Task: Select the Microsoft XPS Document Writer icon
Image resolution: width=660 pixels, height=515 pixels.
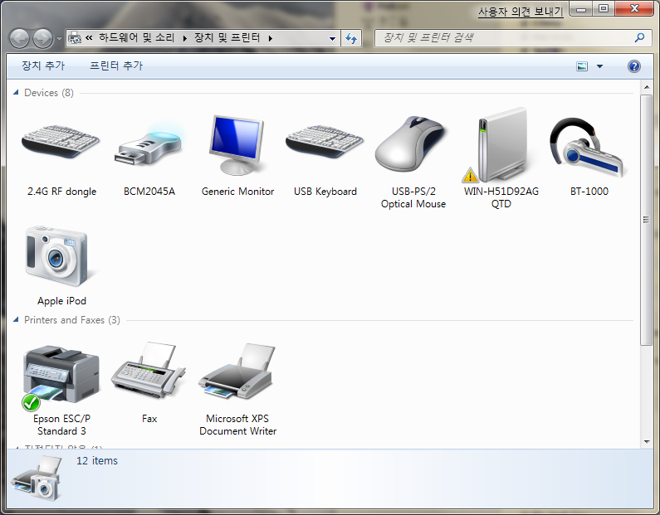Action: coord(237,371)
